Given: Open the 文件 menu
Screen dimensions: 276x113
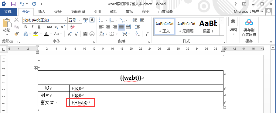Looking at the screenshot, I should pos(8,12).
